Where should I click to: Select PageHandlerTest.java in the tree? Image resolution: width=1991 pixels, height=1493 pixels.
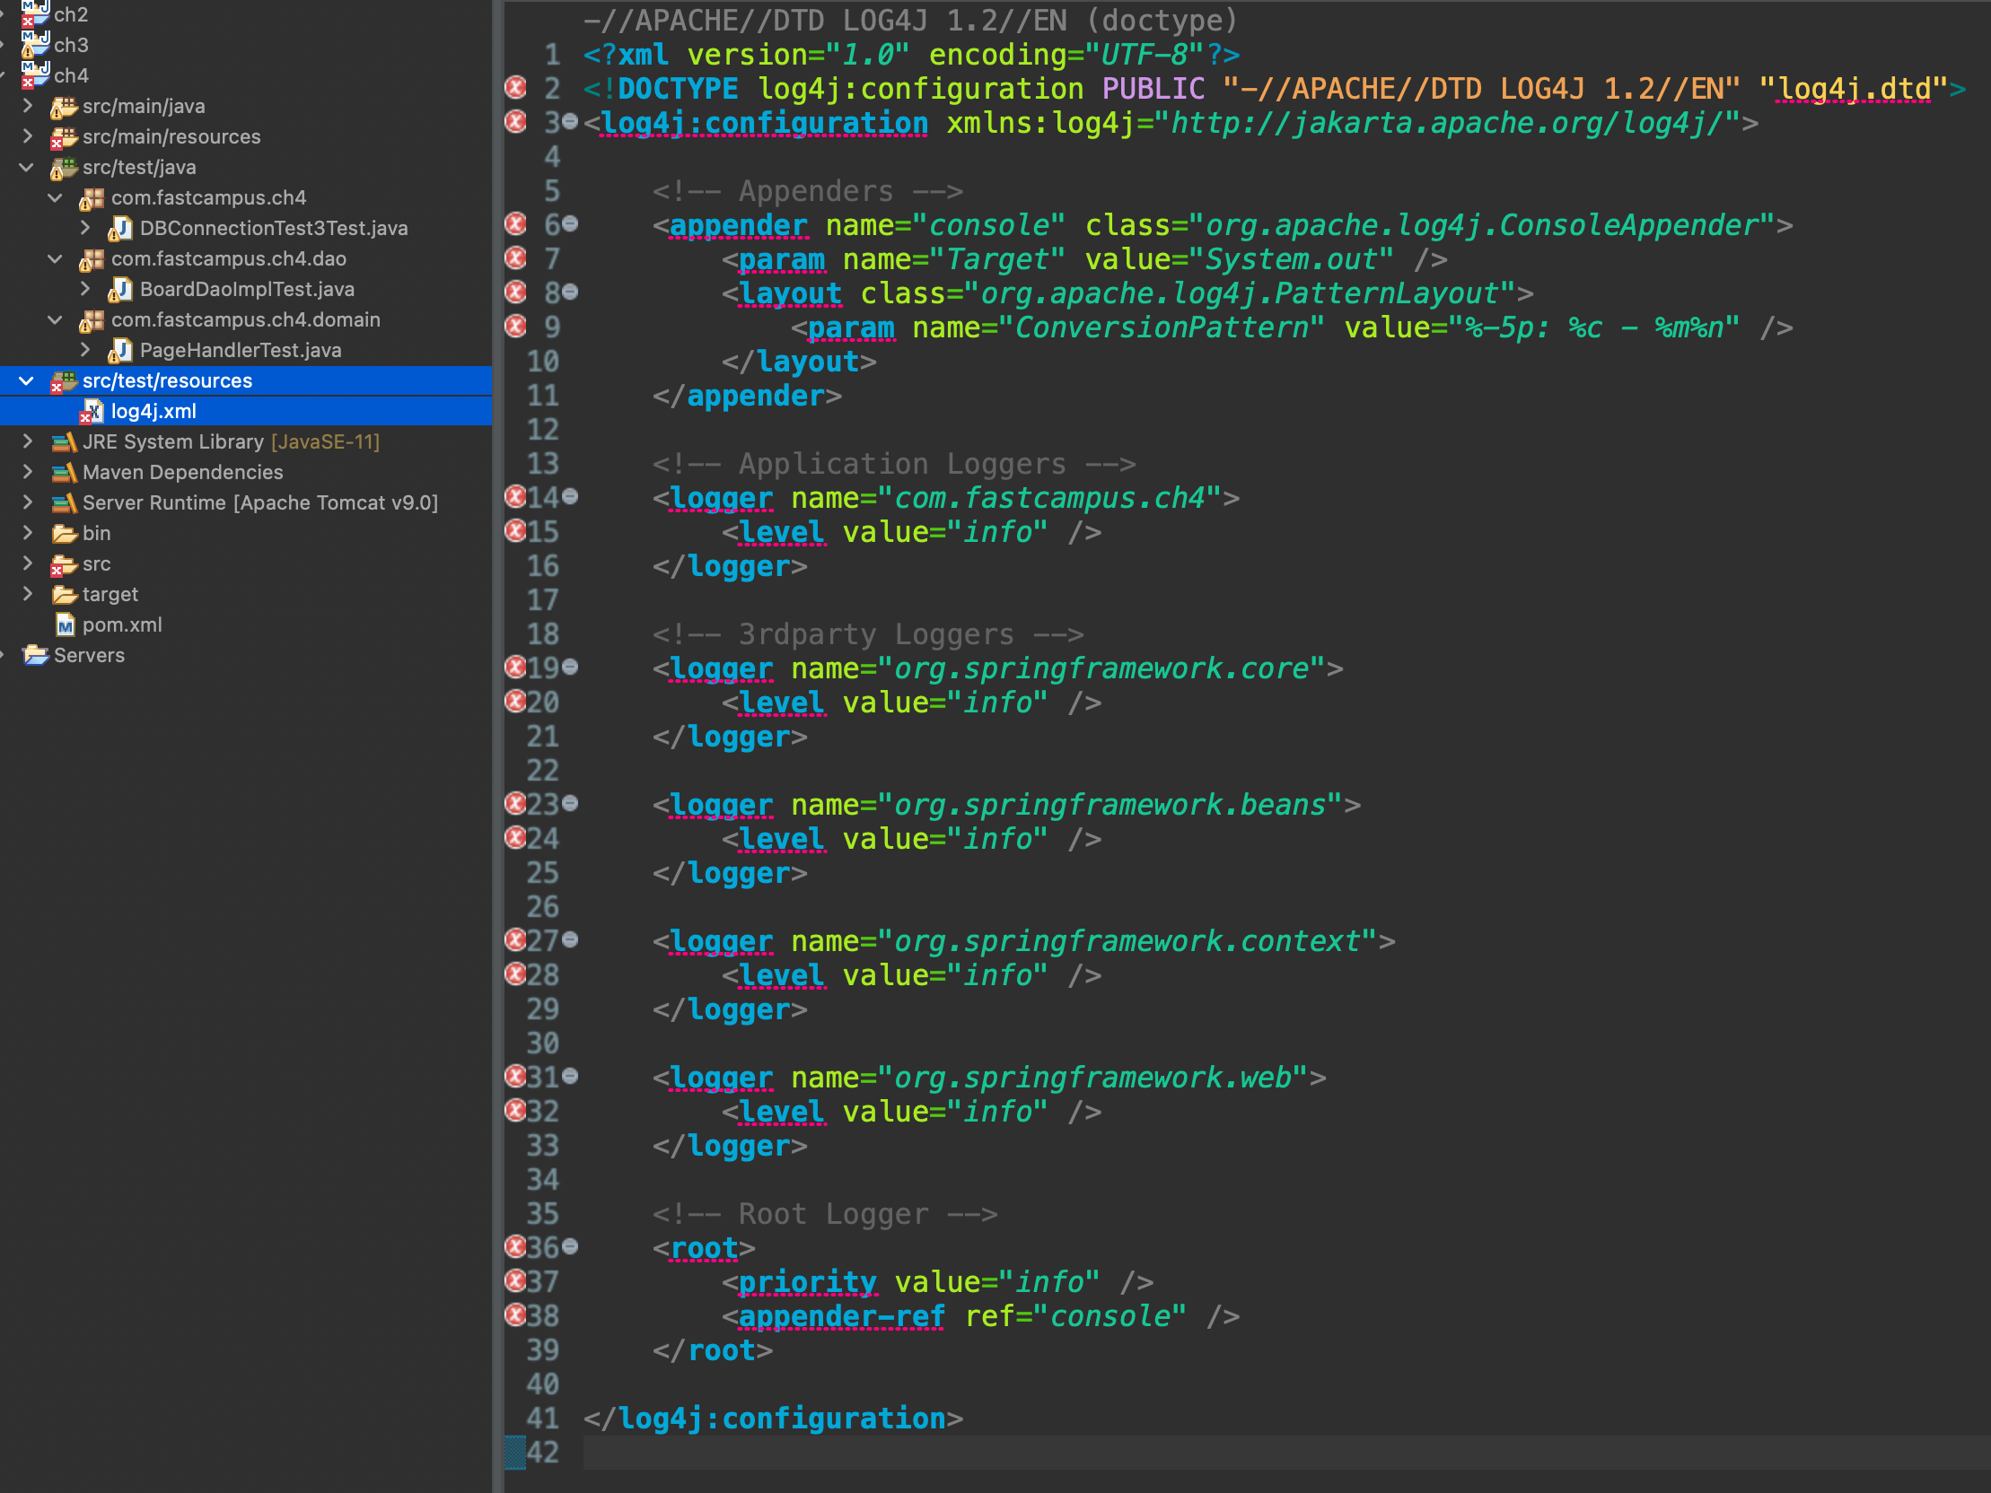point(241,350)
